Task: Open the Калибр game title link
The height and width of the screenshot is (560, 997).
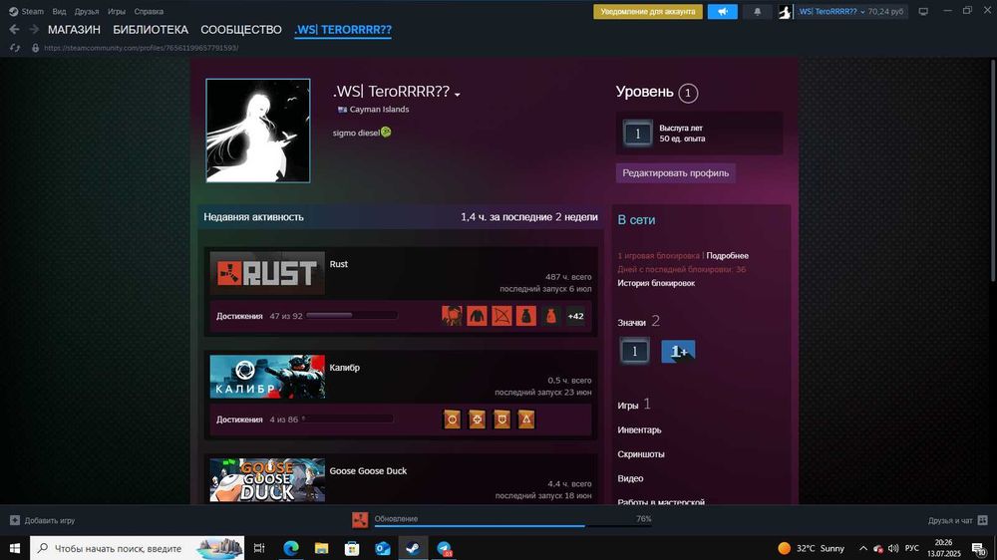Action: [344, 368]
